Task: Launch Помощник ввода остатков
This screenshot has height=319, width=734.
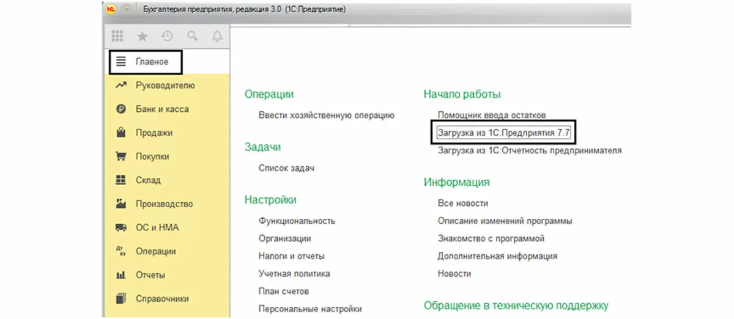Action: (x=492, y=115)
